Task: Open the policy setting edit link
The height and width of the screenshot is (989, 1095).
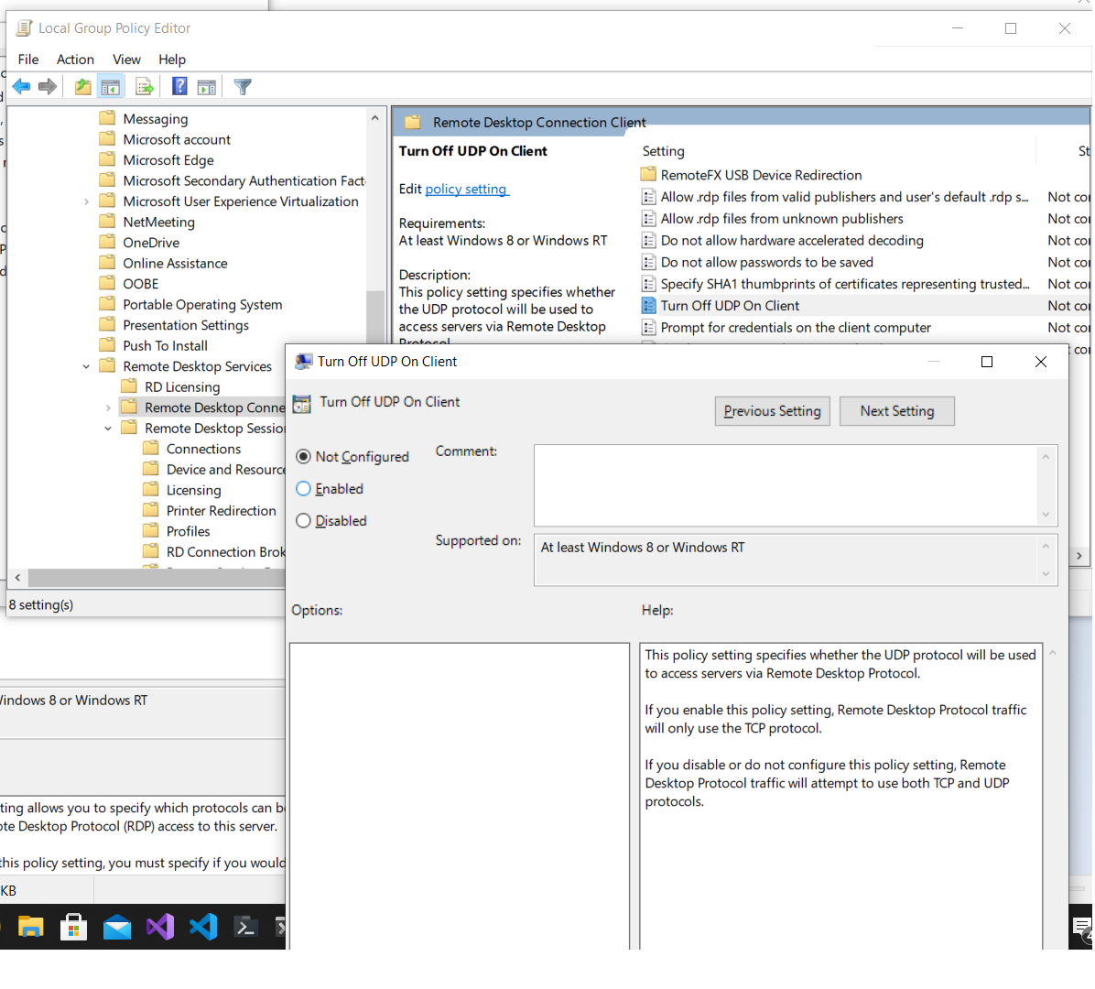Action: [x=466, y=189]
